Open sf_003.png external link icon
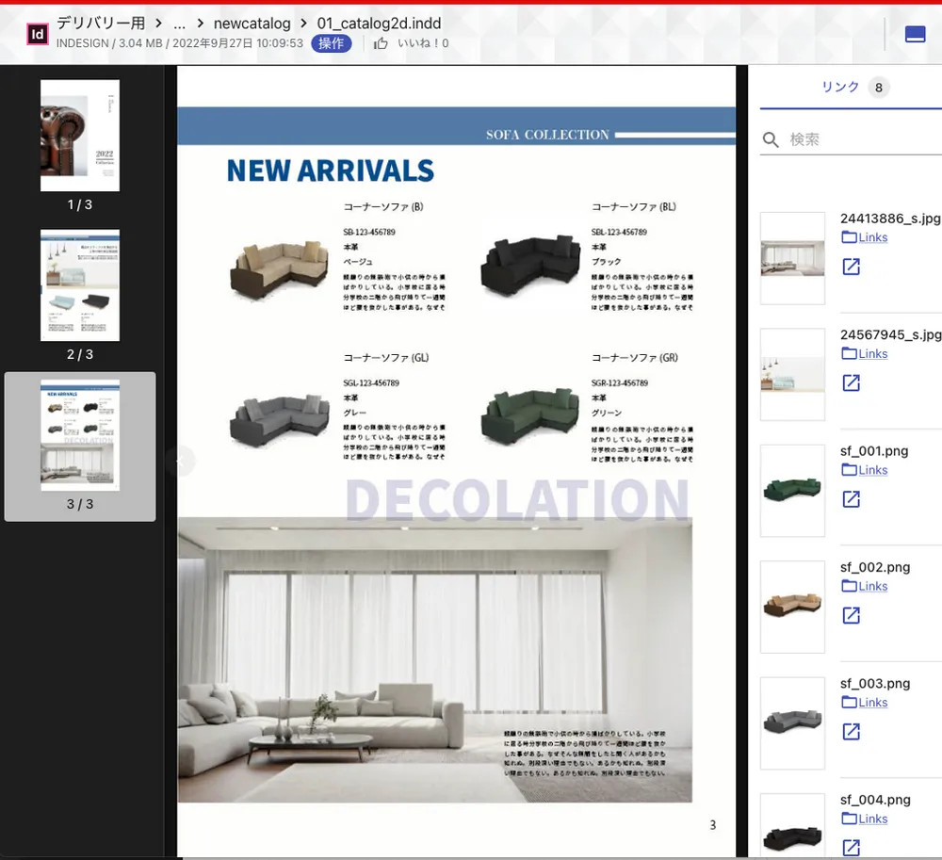Viewport: 942px width, 860px height. (851, 732)
